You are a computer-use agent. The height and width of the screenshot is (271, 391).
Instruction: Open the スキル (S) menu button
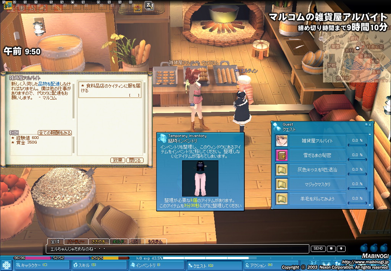pyautogui.click(x=100, y=265)
